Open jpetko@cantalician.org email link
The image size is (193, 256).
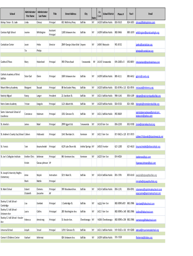tap(144, 45)
